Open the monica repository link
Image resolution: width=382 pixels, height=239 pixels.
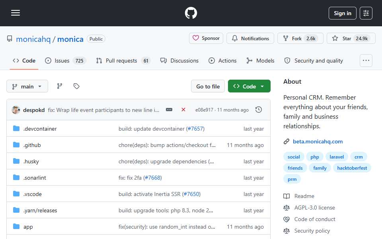coord(70,39)
